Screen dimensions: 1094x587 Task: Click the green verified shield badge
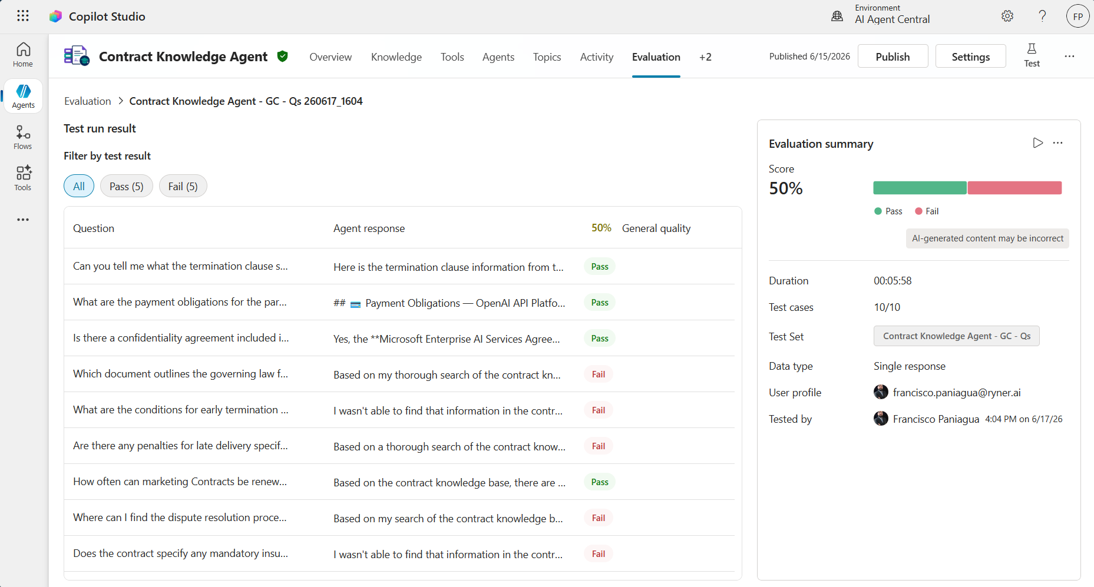tap(283, 56)
